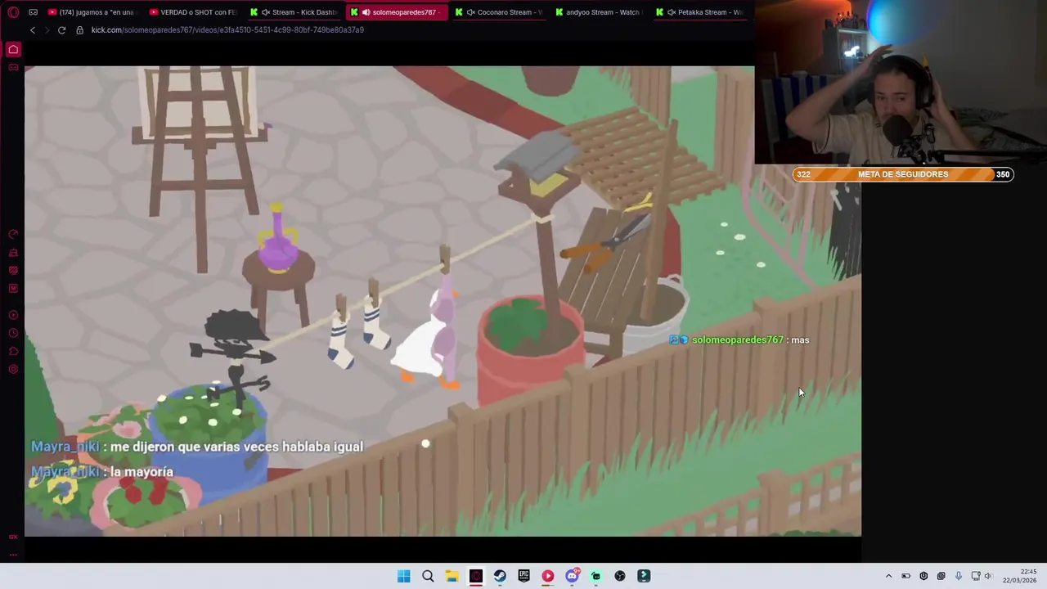The height and width of the screenshot is (589, 1047).
Task: Open Steam from the taskbar
Action: pos(500,576)
